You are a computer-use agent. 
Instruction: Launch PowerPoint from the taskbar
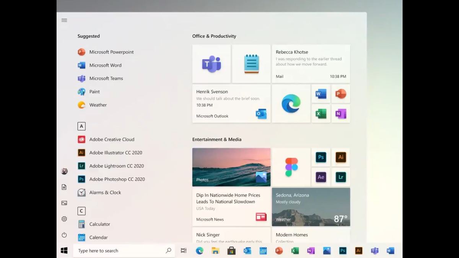[279, 251]
